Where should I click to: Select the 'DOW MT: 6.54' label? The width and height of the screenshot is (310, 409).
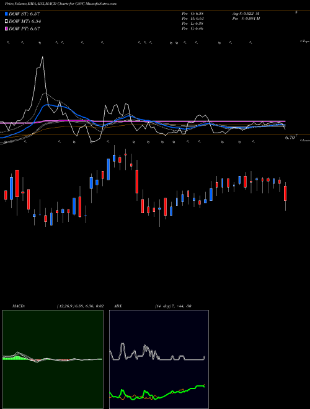tap(25, 21)
